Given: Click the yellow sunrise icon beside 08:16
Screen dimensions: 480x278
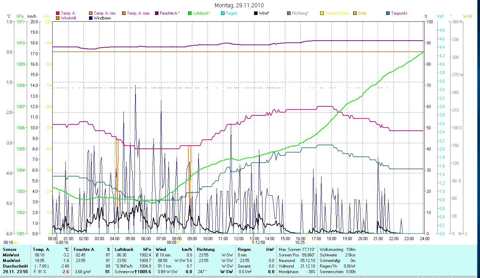Looking at the screenshot, I should [16, 243].
